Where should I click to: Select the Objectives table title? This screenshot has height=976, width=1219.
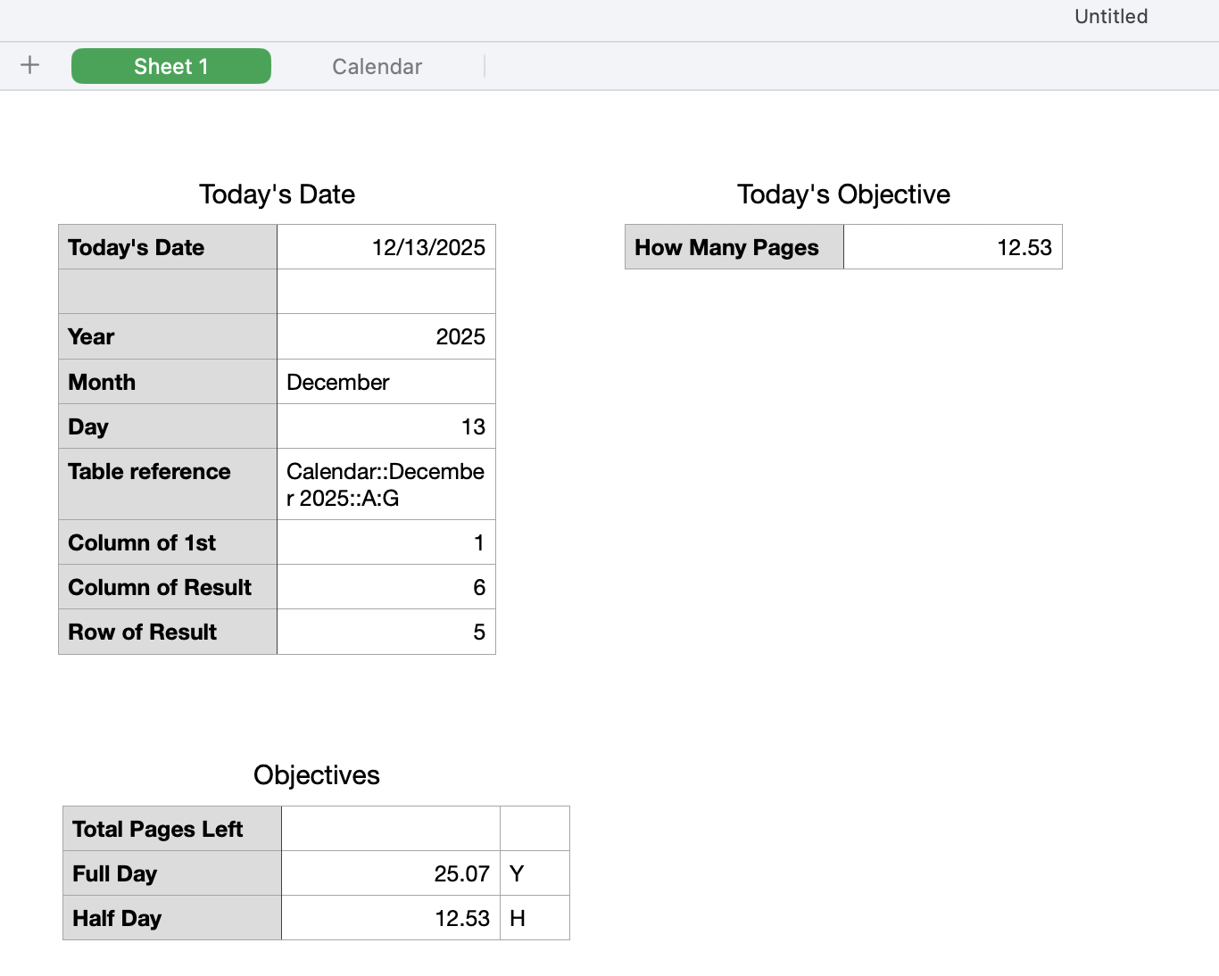tap(316, 775)
